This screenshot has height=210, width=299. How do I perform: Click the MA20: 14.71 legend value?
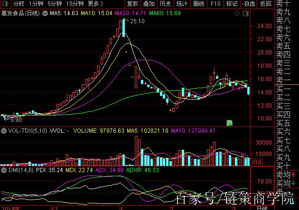pyautogui.click(x=131, y=13)
